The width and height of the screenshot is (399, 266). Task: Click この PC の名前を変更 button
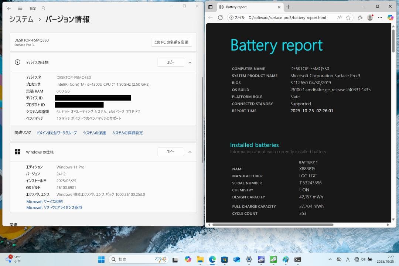171,42
